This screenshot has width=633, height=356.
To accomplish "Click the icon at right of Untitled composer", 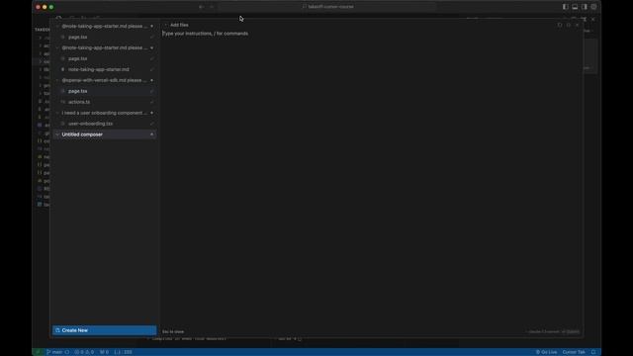I will point(152,134).
